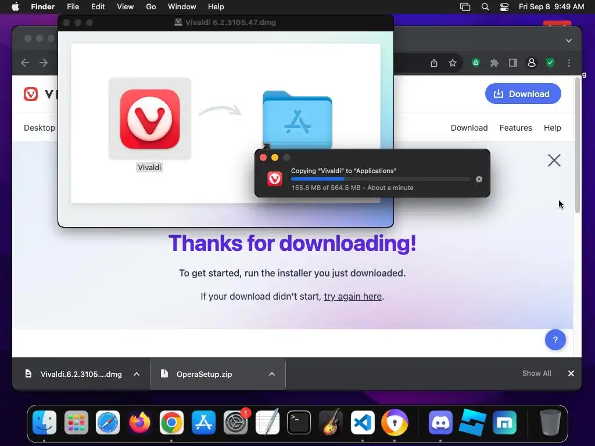Open GarageBand from the dock

coord(331,423)
